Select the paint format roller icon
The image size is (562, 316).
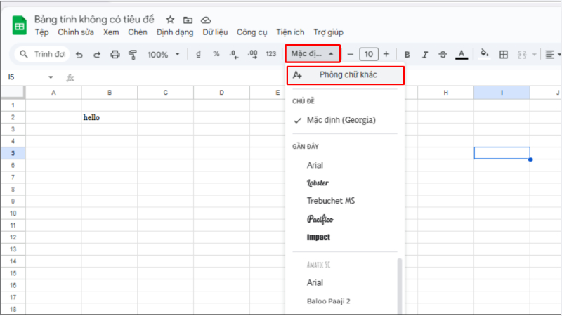[x=133, y=55]
